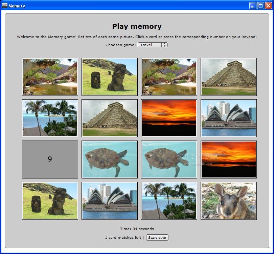Screen dimensions: 274x254
Task: Flip the face-down card numbered 9
Action: pos(50,160)
